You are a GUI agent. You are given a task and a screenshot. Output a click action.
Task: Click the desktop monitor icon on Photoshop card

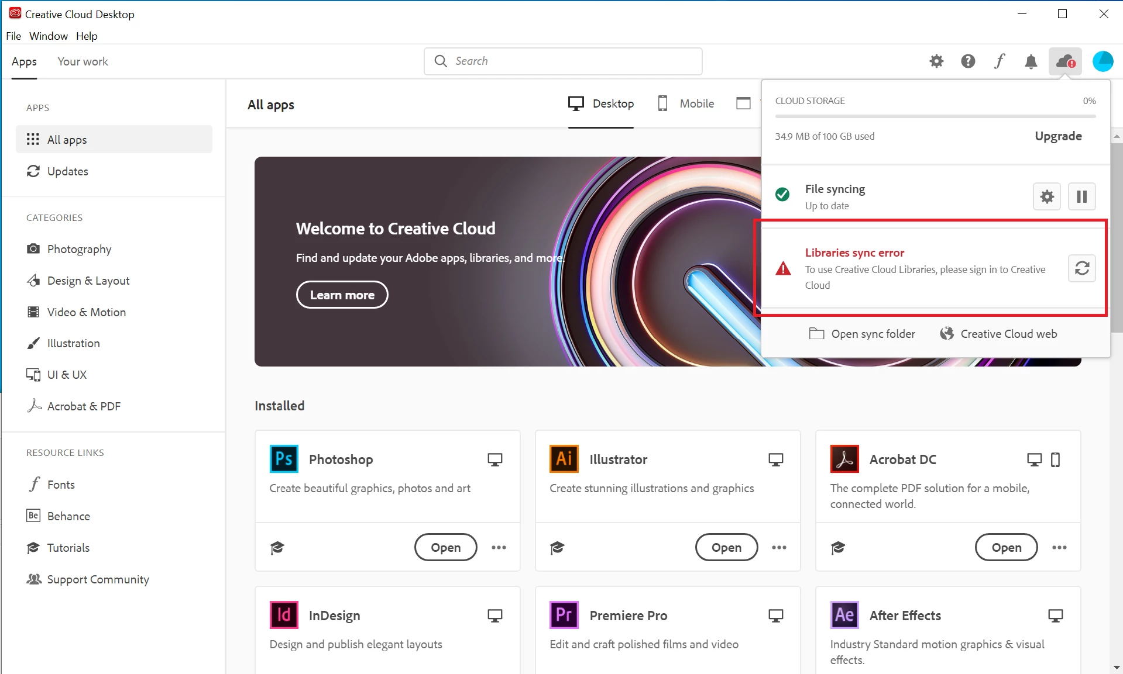click(x=495, y=460)
